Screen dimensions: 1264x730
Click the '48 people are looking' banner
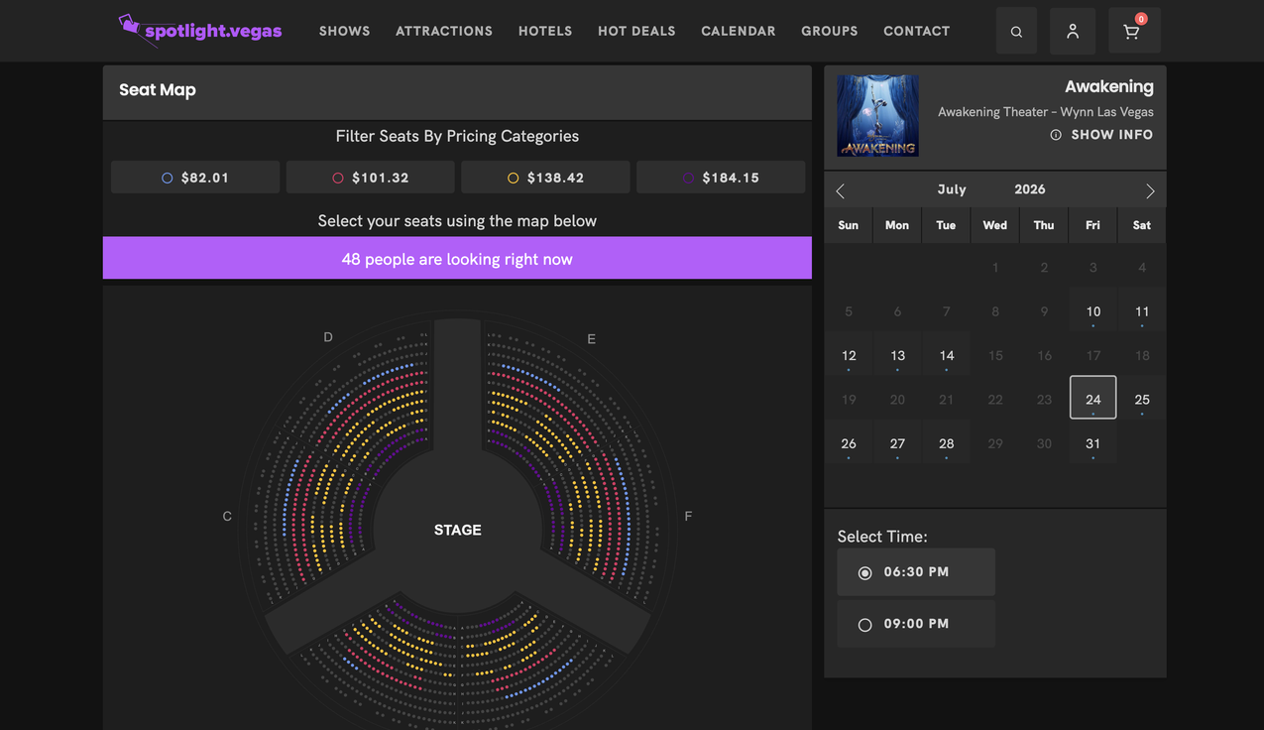click(457, 258)
